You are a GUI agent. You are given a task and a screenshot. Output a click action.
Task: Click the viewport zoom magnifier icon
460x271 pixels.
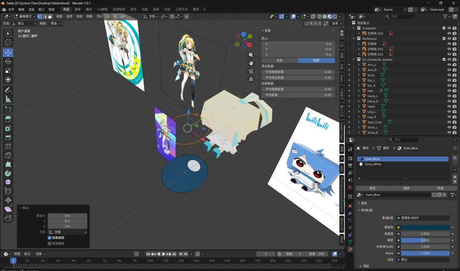(251, 55)
